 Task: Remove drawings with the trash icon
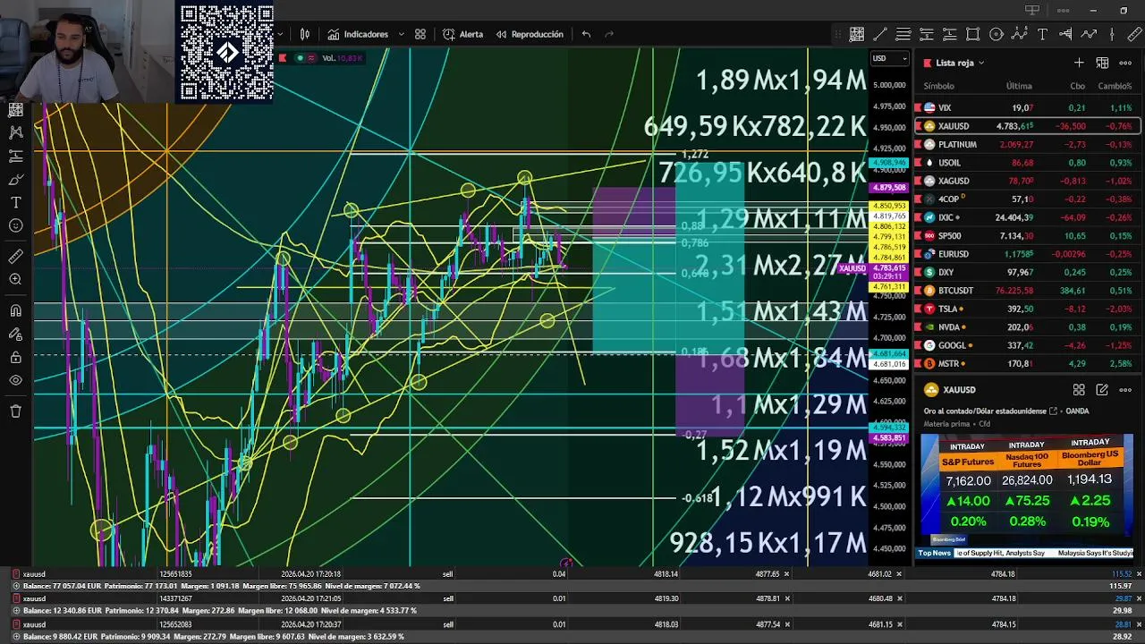pos(15,411)
